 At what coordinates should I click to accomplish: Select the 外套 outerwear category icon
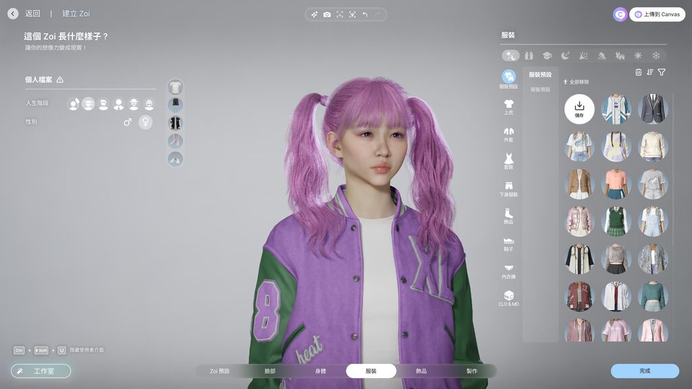(x=508, y=134)
